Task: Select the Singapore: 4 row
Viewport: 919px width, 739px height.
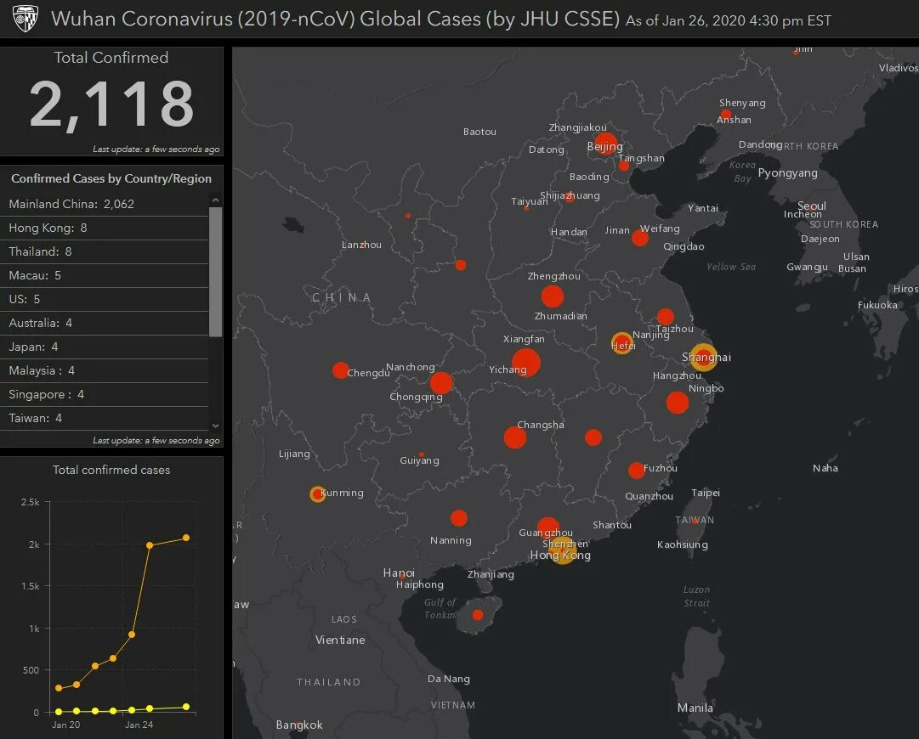Action: [105, 395]
